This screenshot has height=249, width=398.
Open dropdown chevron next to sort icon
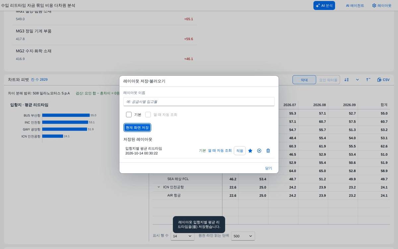point(358,80)
